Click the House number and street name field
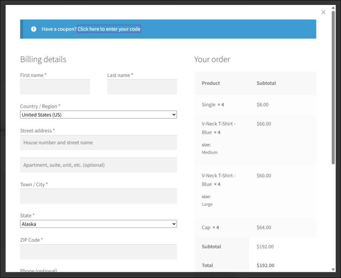This screenshot has width=341, height=278. pyautogui.click(x=98, y=143)
